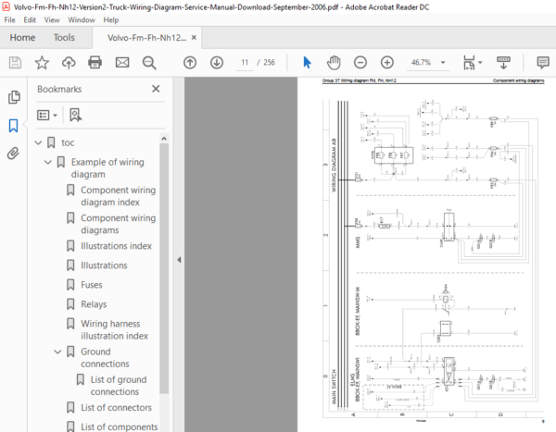Collapse Example of wiring diagram bookmark
Viewport: 556px width, 432px height.
[48, 162]
